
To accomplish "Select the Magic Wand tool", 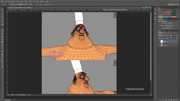I will (x=2, y=17).
